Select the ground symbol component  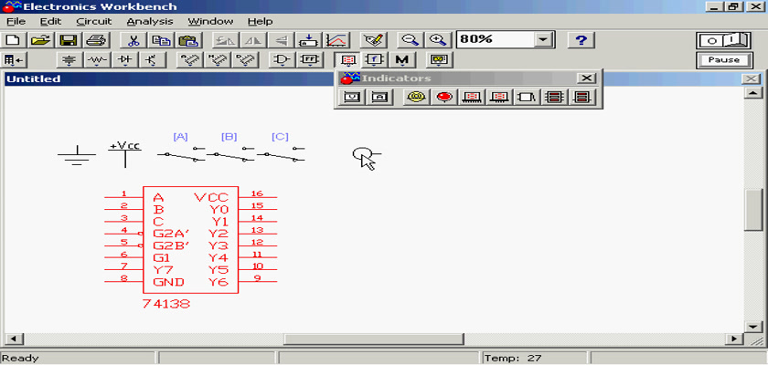[x=77, y=156]
